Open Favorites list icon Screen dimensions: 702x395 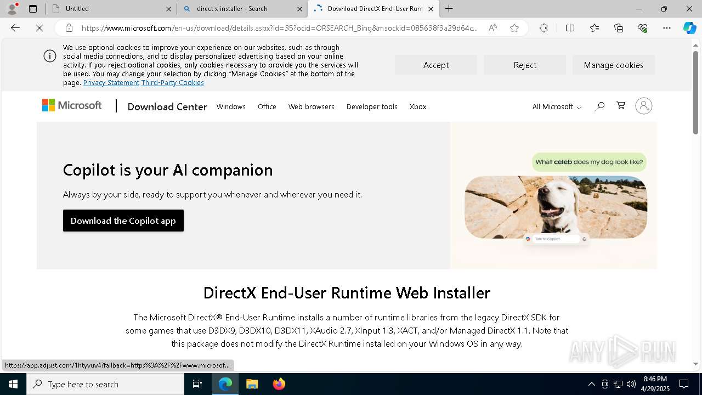pyautogui.click(x=595, y=28)
